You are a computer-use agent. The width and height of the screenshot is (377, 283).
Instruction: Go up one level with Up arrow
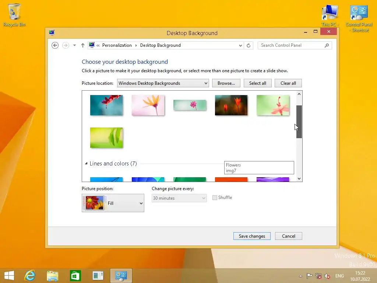83,45
